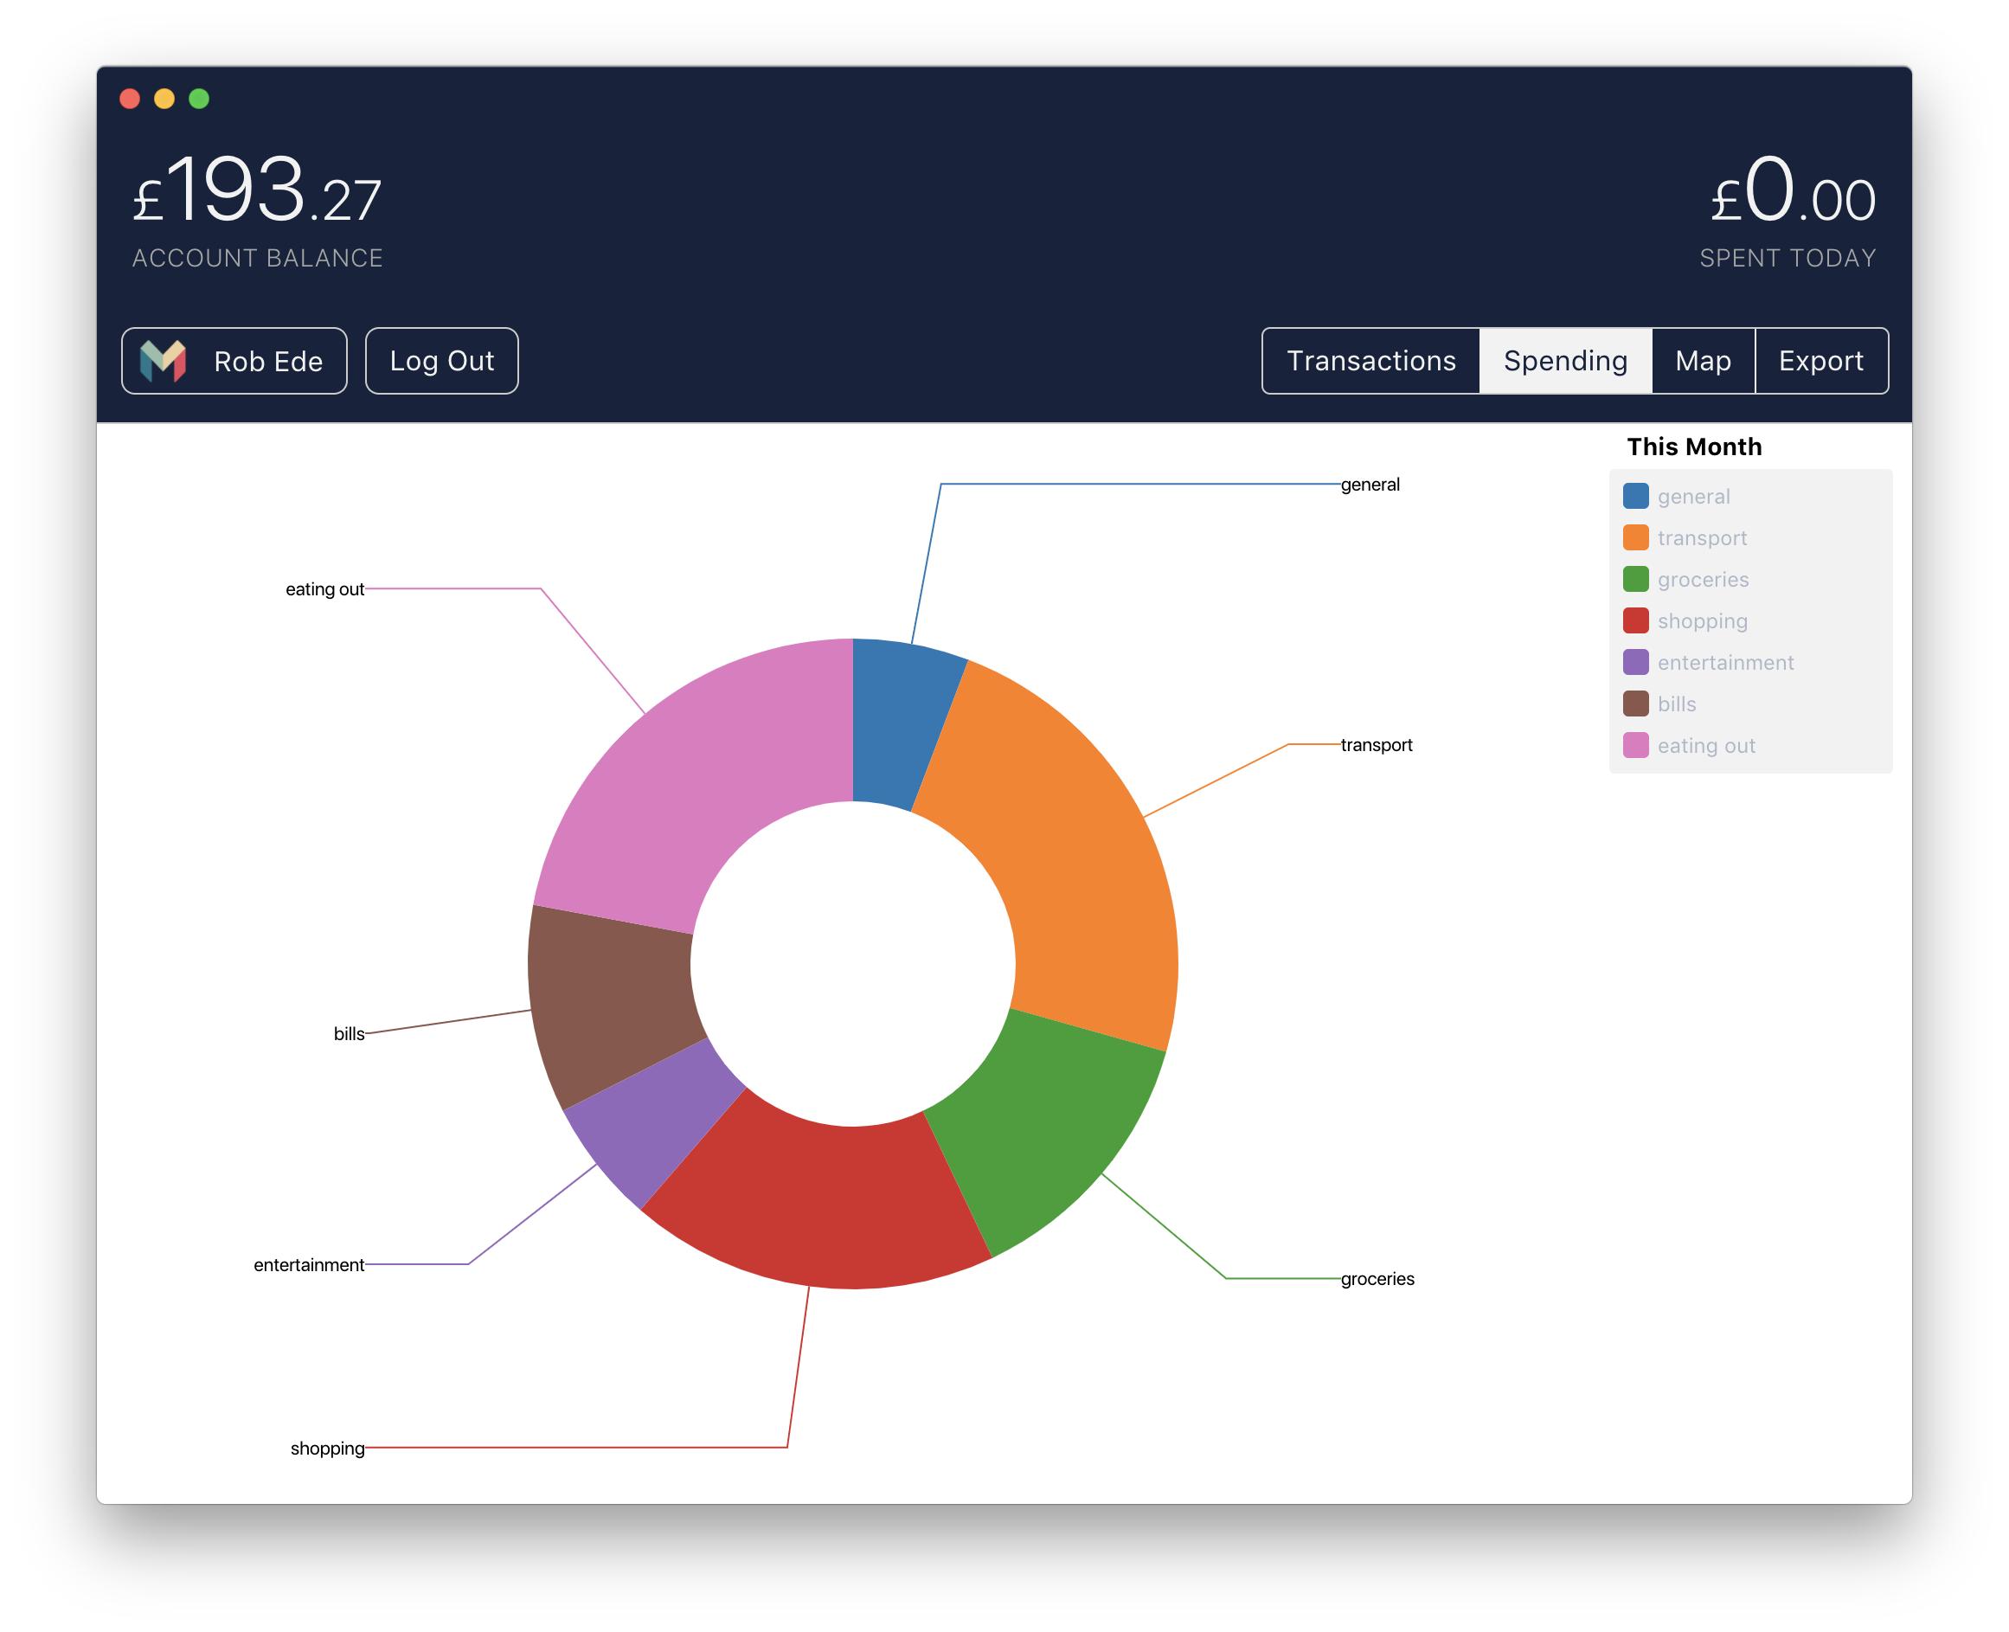This screenshot has height=1632, width=2009.
Task: Switch to the Map tab
Action: (1702, 361)
